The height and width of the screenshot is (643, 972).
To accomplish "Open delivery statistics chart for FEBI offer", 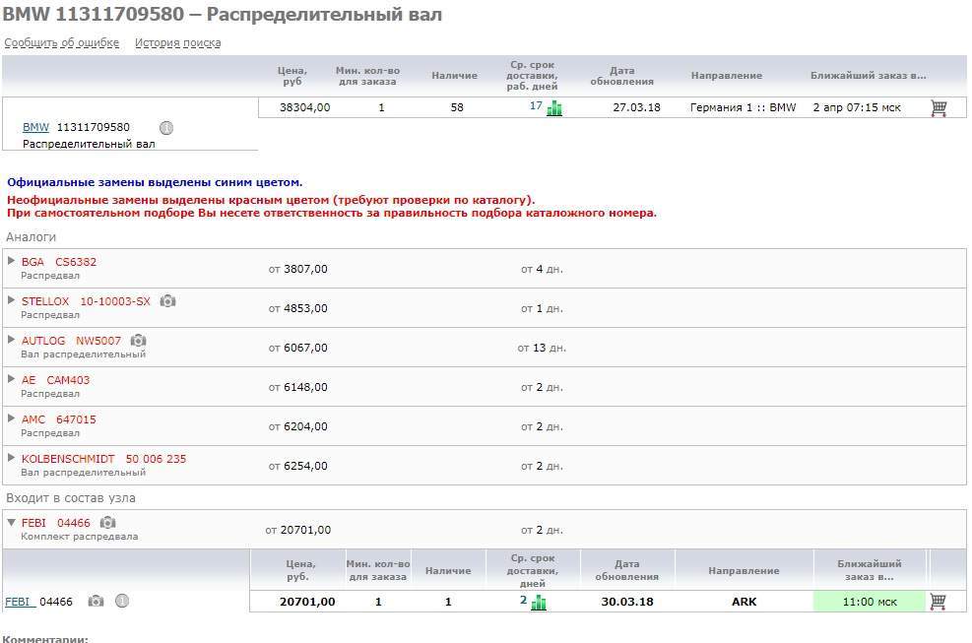I will click(539, 602).
